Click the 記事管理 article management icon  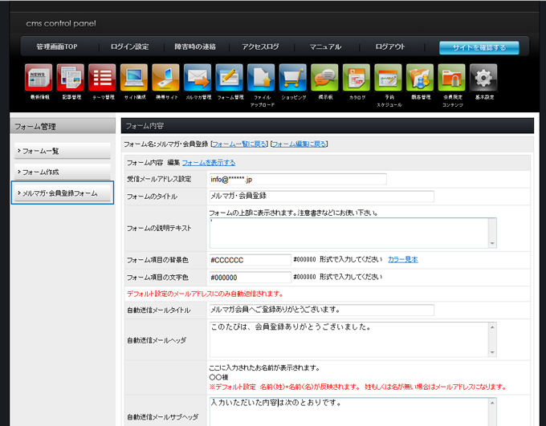(x=71, y=78)
